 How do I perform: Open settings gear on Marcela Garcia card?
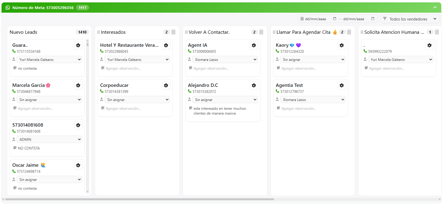[x=78, y=86]
